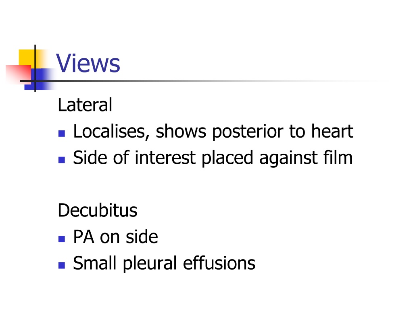413x309 pixels.
Task: Click the Decubitus heading text
Action: (98, 210)
